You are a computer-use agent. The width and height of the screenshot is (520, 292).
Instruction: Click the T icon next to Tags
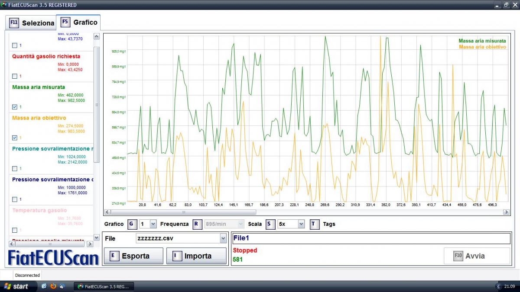click(x=315, y=224)
